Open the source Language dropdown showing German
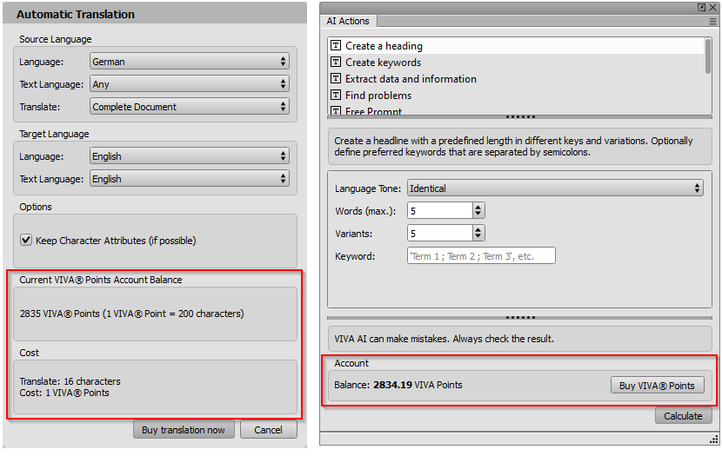722x456 pixels. coord(189,62)
